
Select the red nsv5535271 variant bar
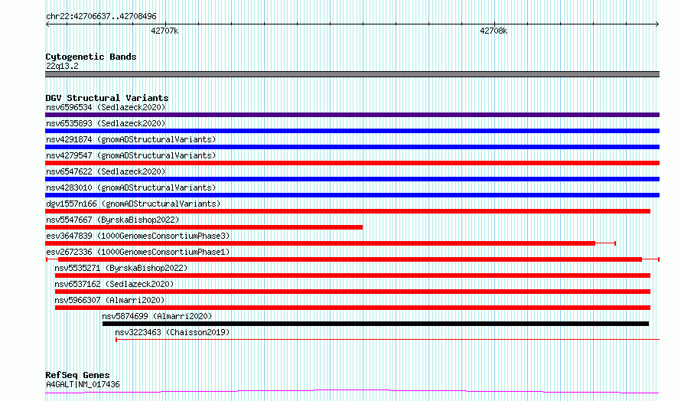(353, 275)
